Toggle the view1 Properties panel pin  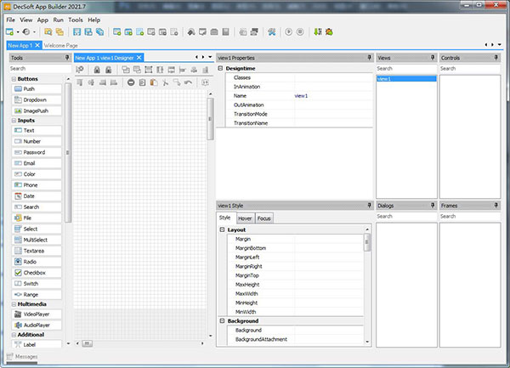369,58
